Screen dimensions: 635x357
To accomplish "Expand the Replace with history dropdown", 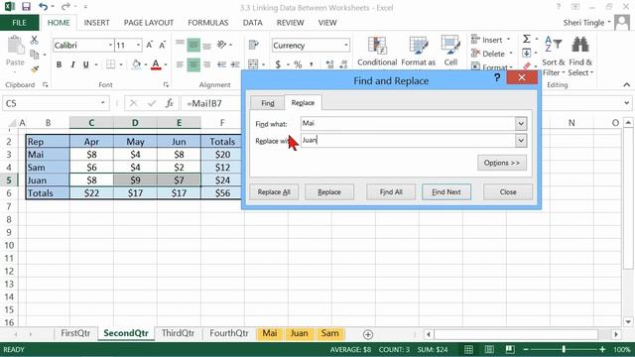I will tap(521, 141).
